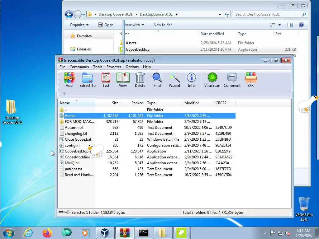The height and width of the screenshot is (239, 319).
Task: Open the Tools menu
Action: [x=98, y=67]
